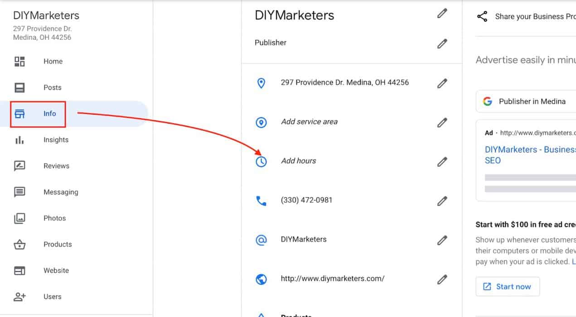Click DIYMarketers title in sidebar header
Image resolution: width=576 pixels, height=317 pixels.
46,15
